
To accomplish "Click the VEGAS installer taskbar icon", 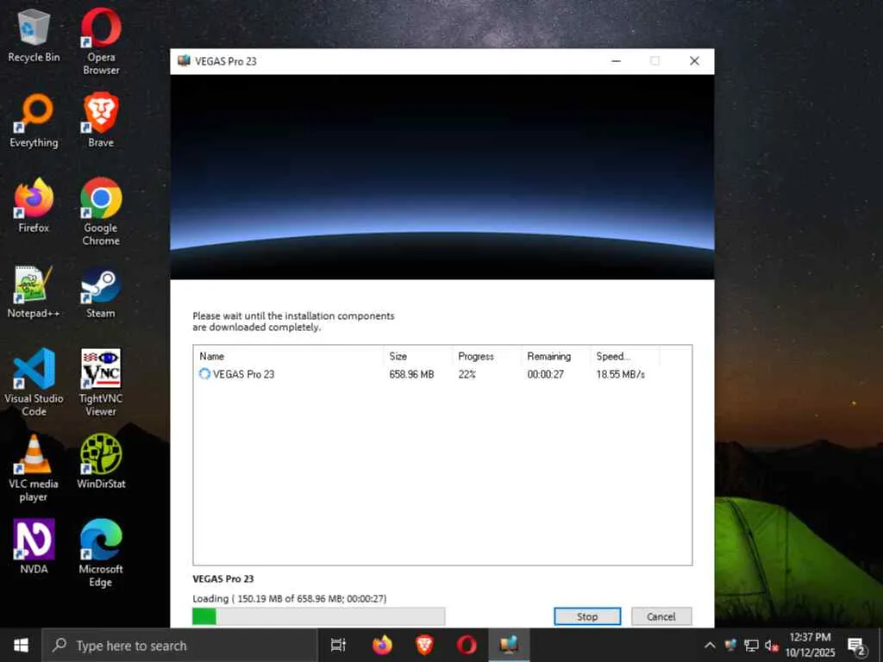I will pos(509,645).
